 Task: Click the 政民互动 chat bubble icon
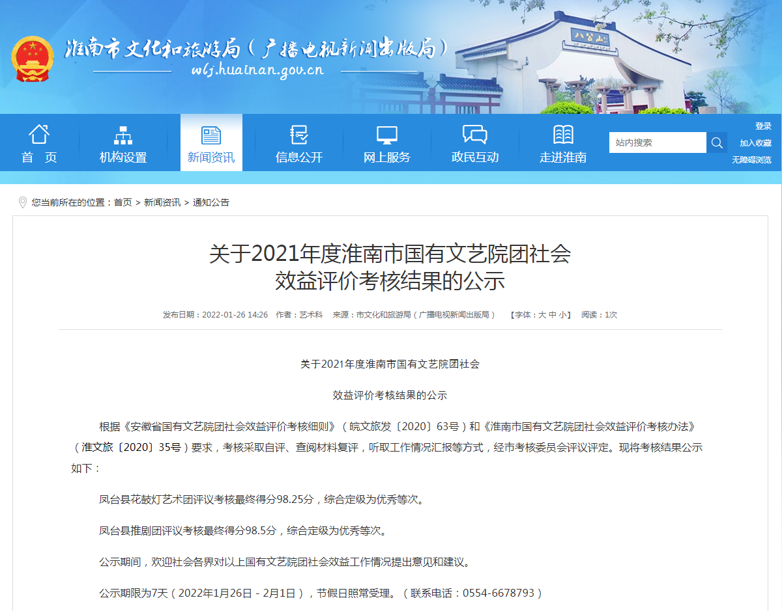pyautogui.click(x=475, y=134)
